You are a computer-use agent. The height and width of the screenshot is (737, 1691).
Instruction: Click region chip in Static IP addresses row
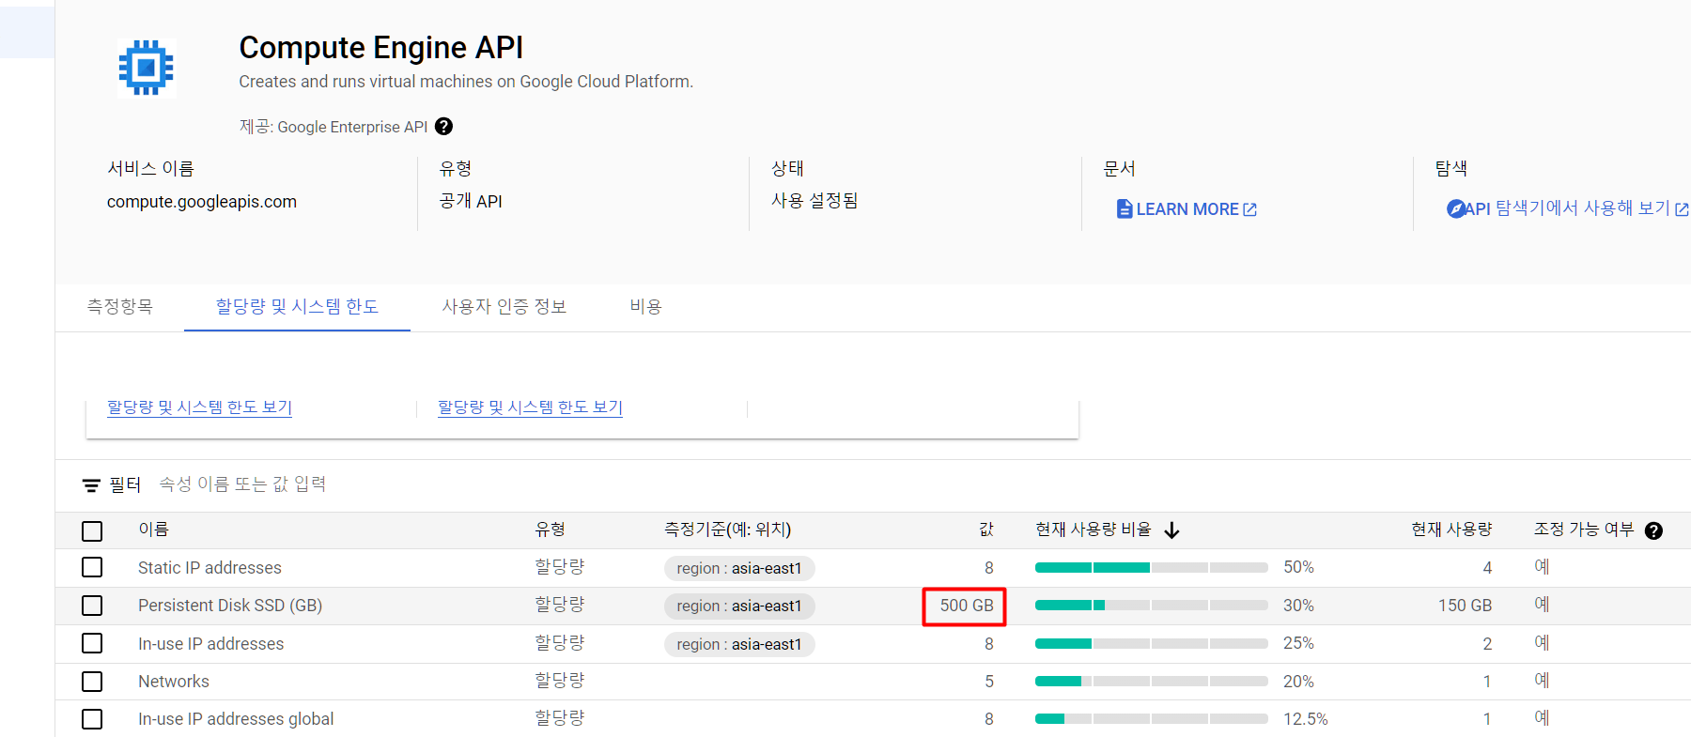pyautogui.click(x=739, y=568)
